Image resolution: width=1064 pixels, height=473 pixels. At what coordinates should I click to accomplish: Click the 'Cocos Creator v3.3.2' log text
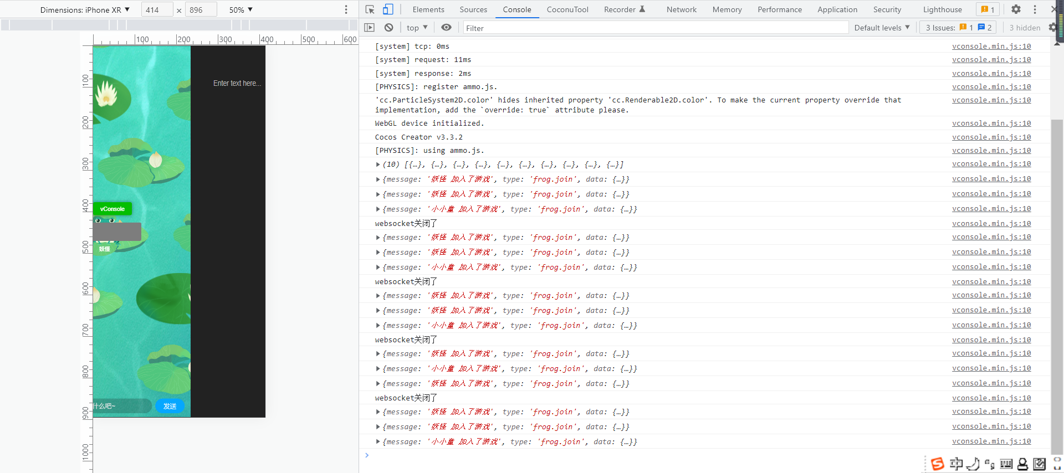pyautogui.click(x=419, y=137)
